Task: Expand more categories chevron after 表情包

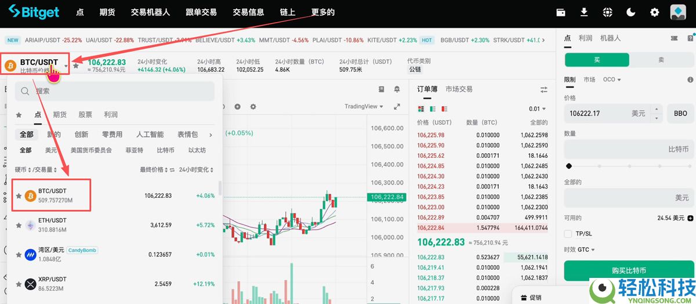Action: tap(211, 135)
